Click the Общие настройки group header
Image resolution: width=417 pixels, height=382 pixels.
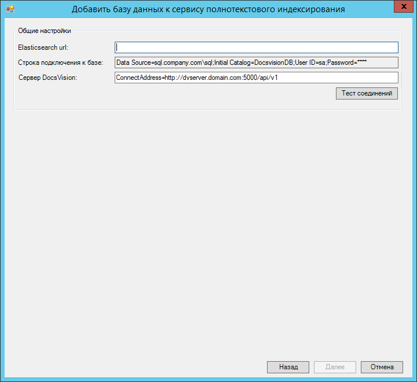[x=45, y=31]
